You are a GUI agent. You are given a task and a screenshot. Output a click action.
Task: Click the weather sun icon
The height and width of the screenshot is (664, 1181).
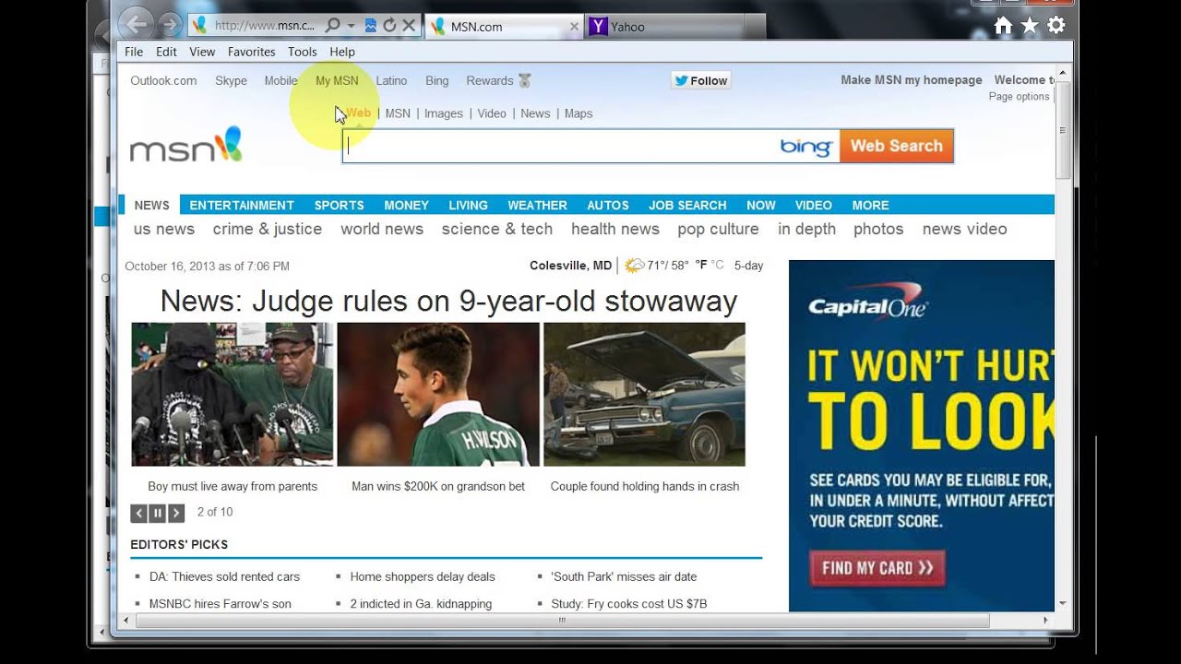pos(634,266)
